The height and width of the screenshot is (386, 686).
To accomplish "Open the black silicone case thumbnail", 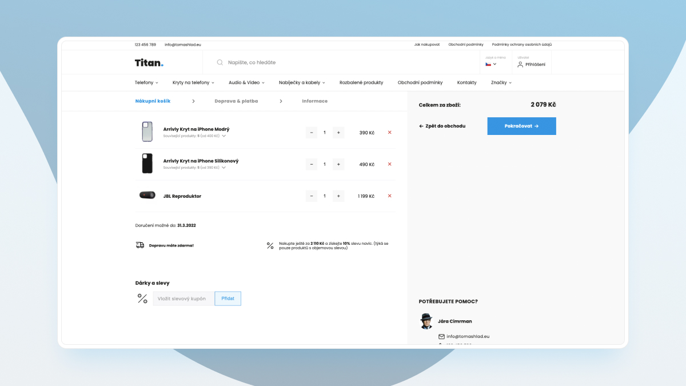I will 147,164.
